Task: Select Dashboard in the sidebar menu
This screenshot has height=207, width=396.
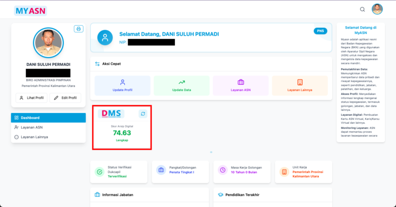Action: click(48, 118)
